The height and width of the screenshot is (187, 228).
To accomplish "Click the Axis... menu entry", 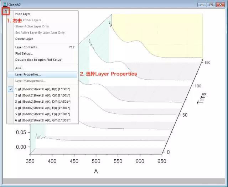I will [19, 68].
